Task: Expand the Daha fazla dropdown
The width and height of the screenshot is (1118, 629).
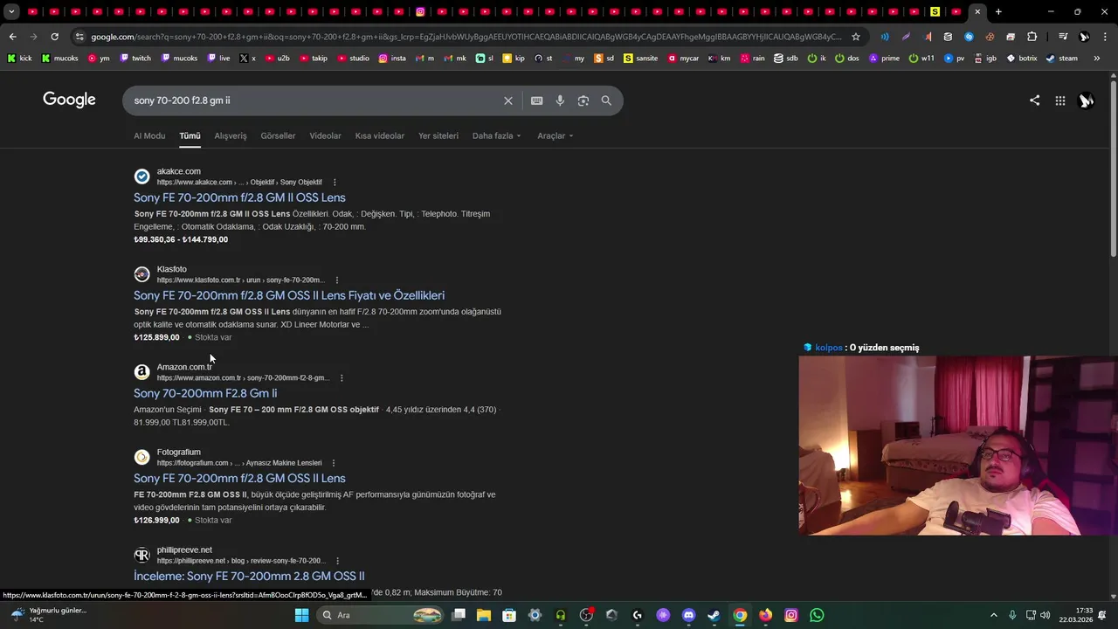Action: (x=497, y=135)
